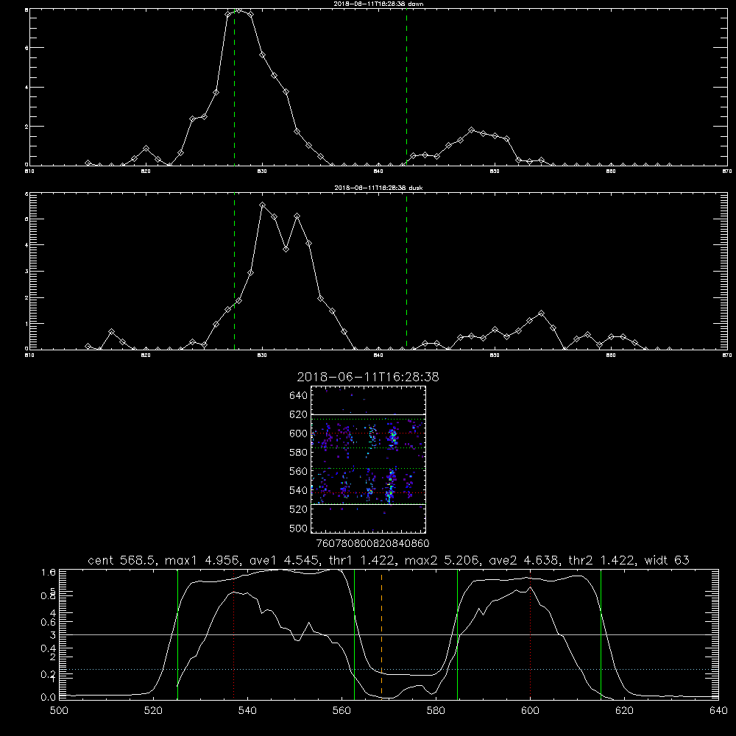Click the 560 label on detector image y-axis
Image resolution: width=736 pixels, height=736 pixels.
(x=299, y=471)
